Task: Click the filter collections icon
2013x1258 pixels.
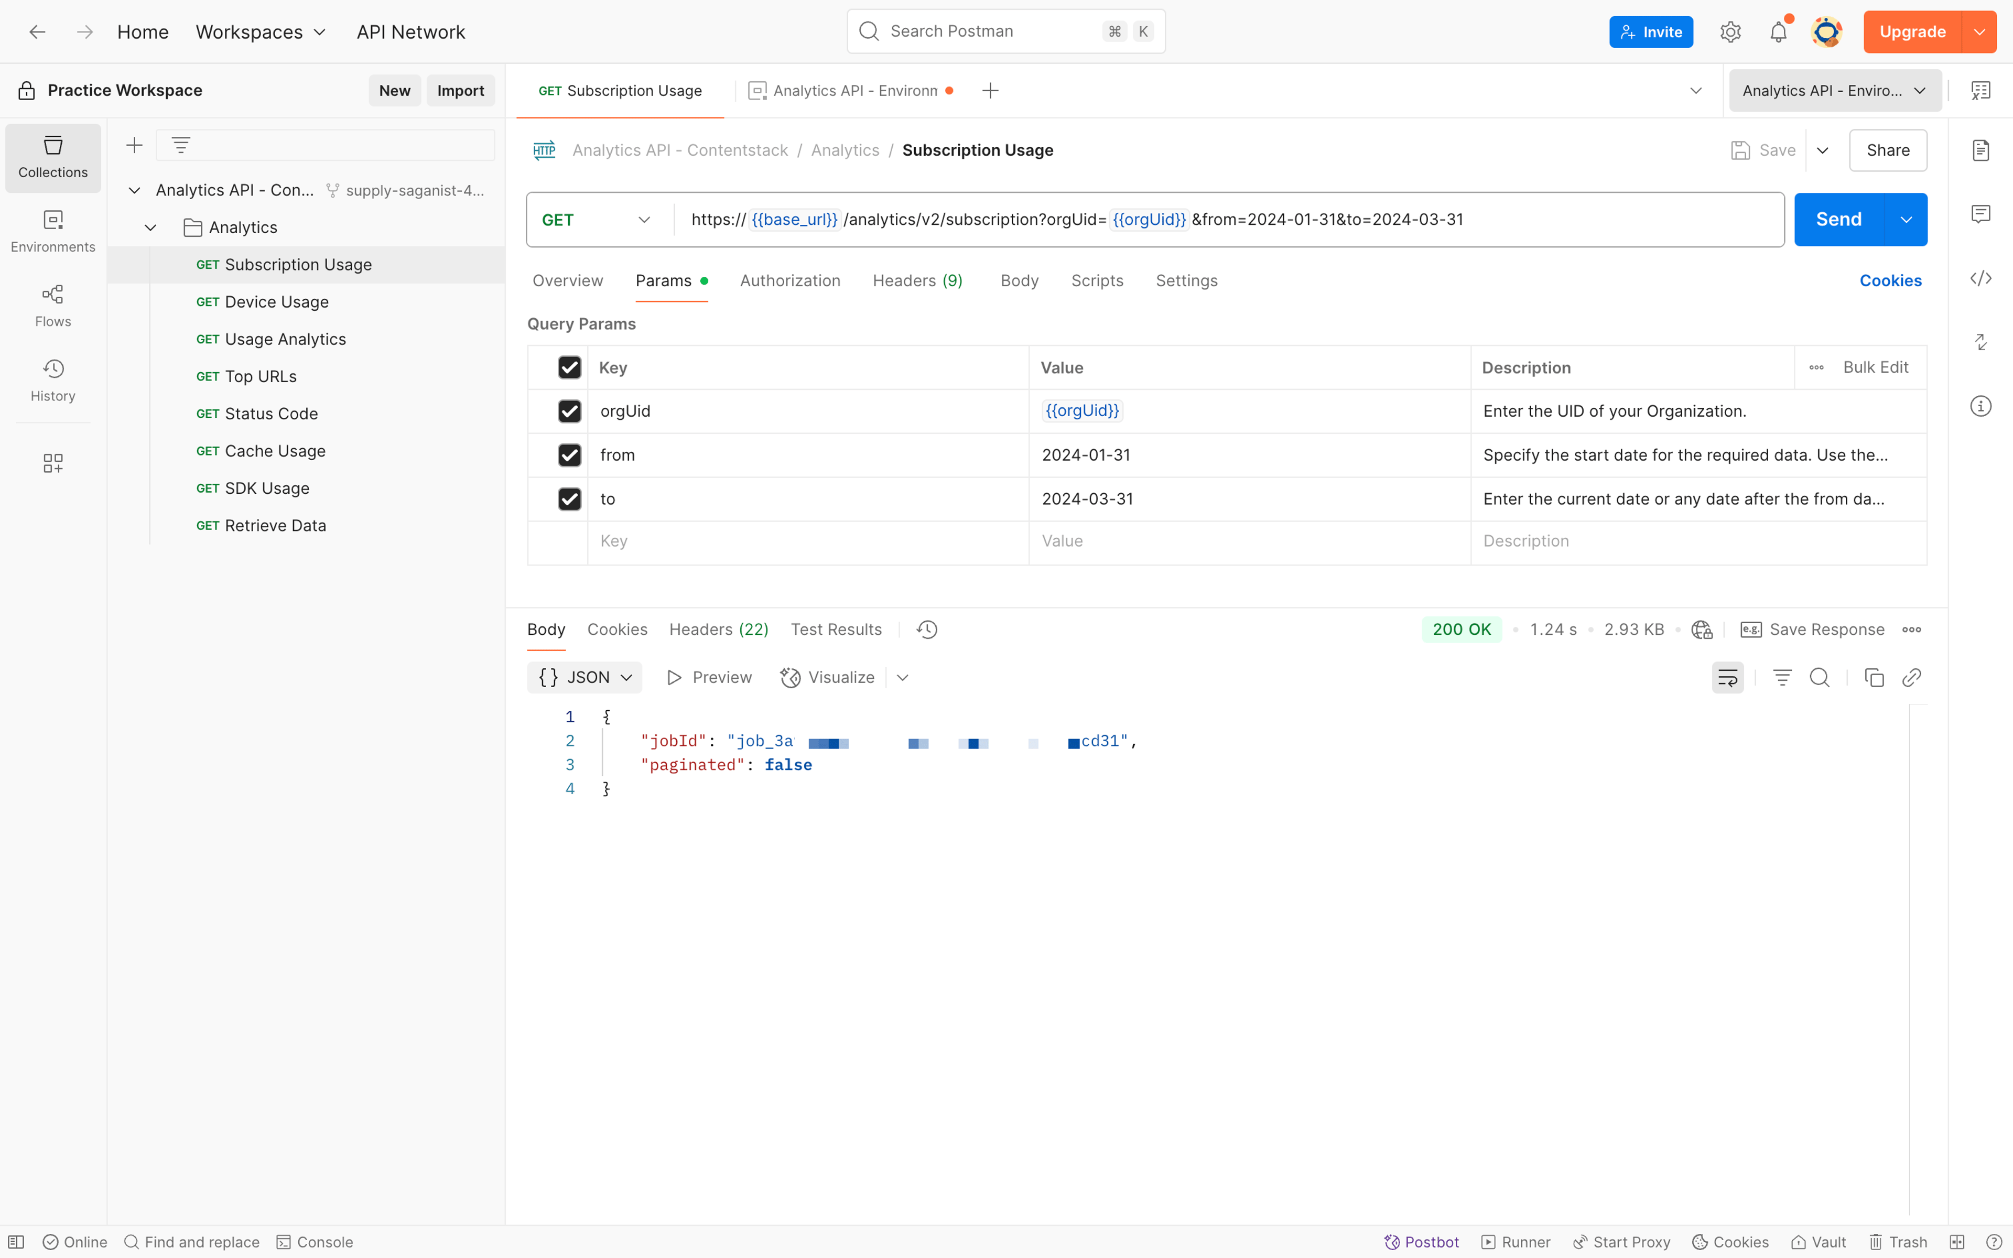Action: coord(180,146)
